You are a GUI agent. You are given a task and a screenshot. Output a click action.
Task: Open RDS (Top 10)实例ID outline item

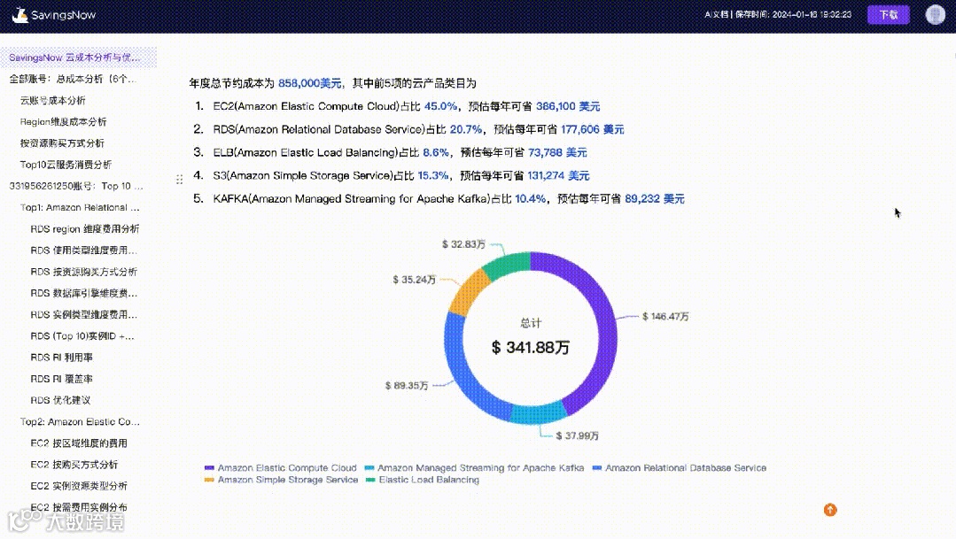[x=82, y=335]
